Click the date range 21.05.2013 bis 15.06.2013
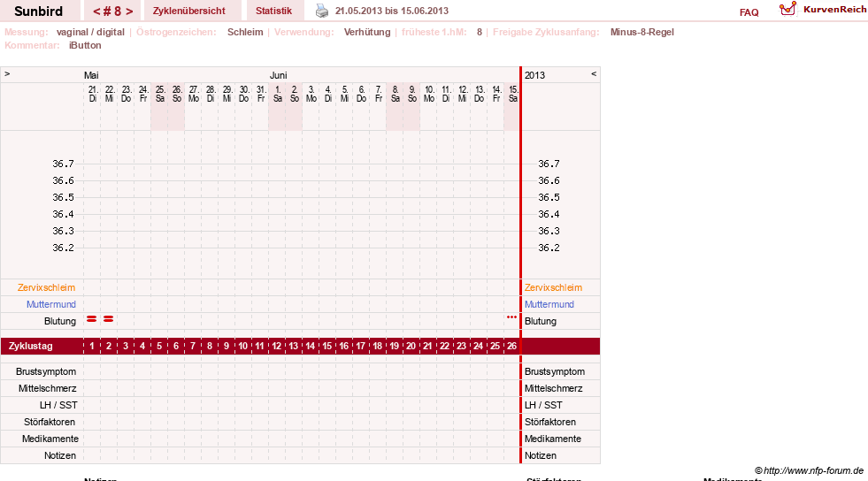This screenshot has width=868, height=481. pyautogui.click(x=392, y=11)
